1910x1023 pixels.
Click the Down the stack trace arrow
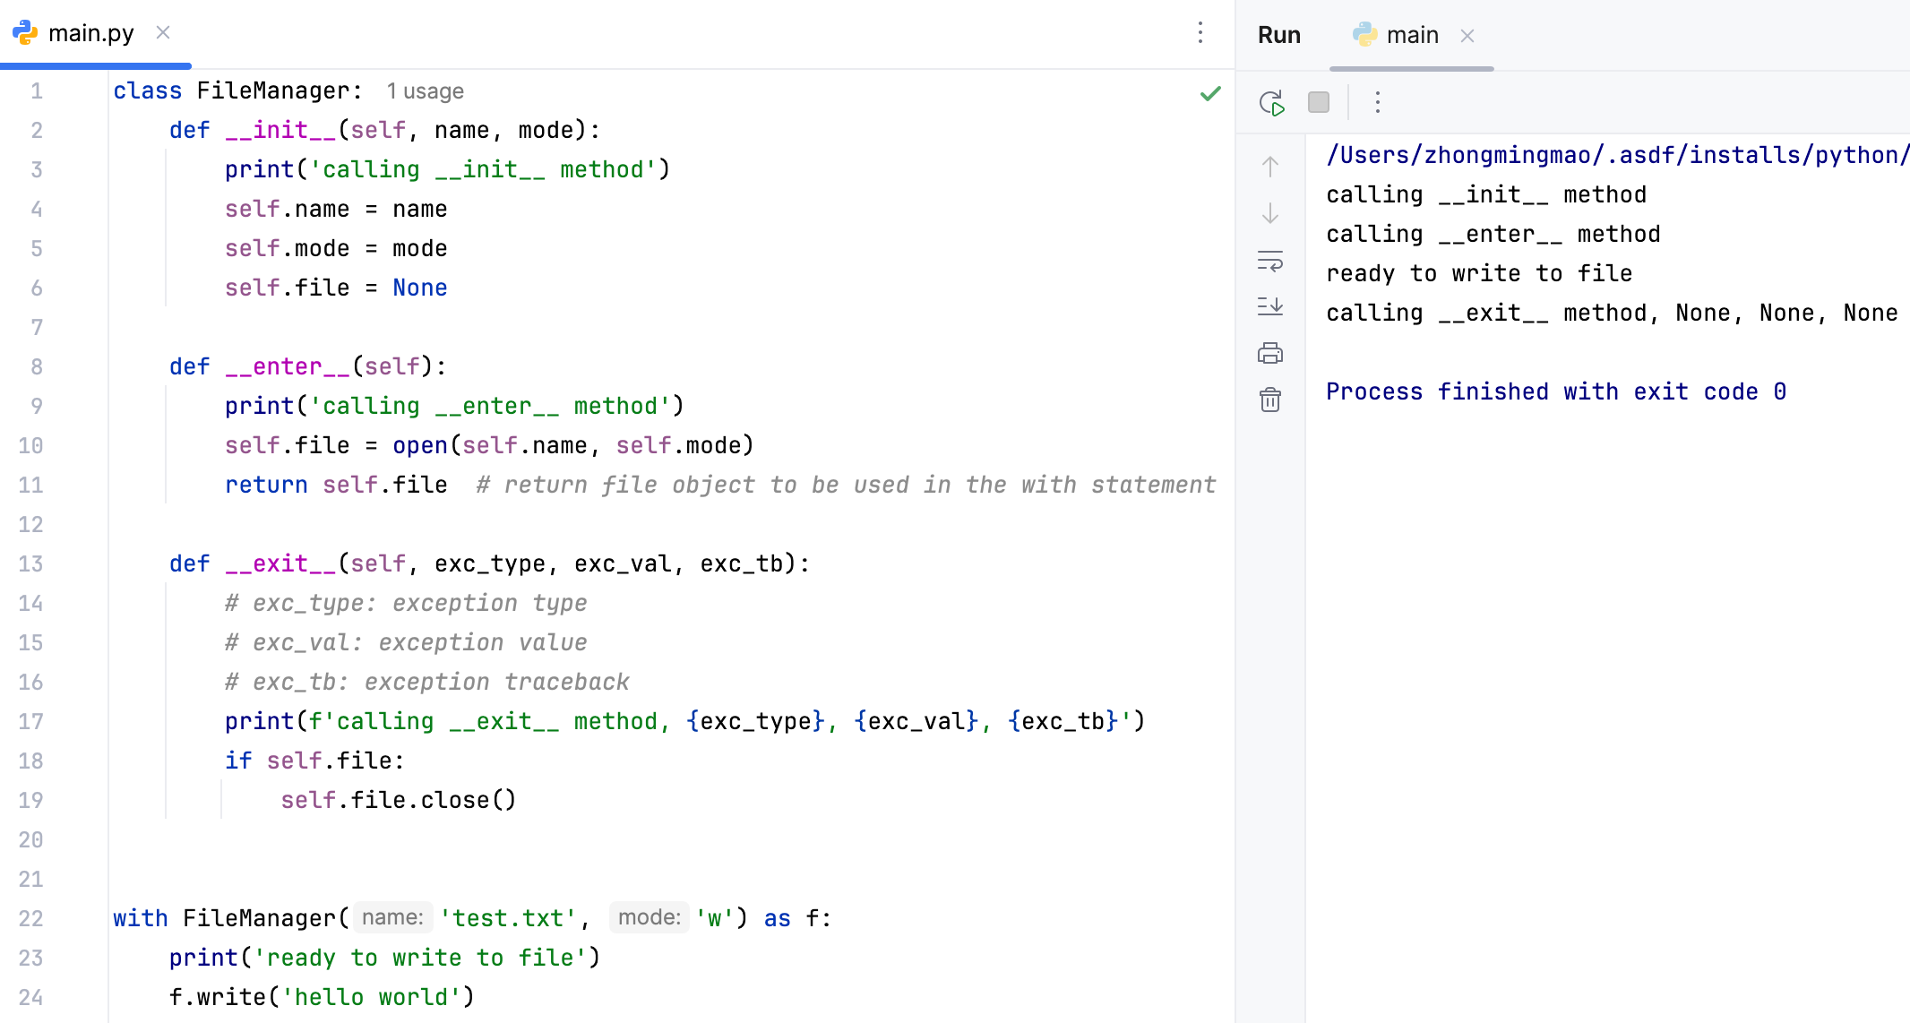1270,213
